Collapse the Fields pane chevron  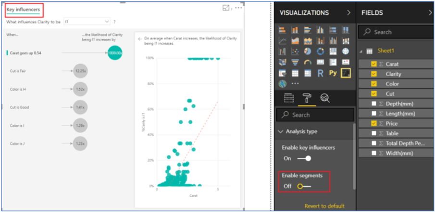click(430, 12)
